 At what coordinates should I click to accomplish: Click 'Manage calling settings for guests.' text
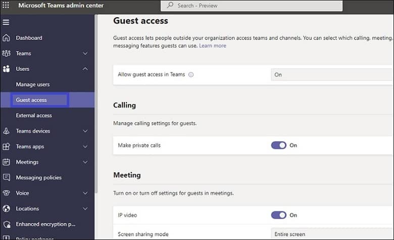(155, 123)
